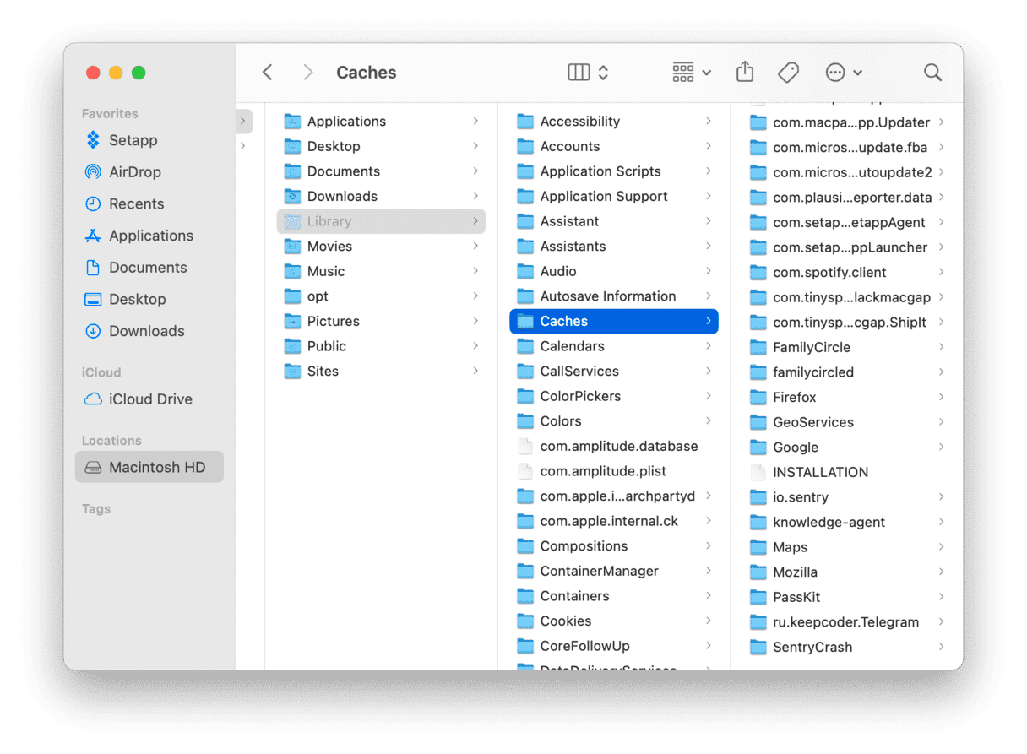This screenshot has width=1027, height=754.
Task: Click the Back navigation arrow
Action: [x=267, y=73]
